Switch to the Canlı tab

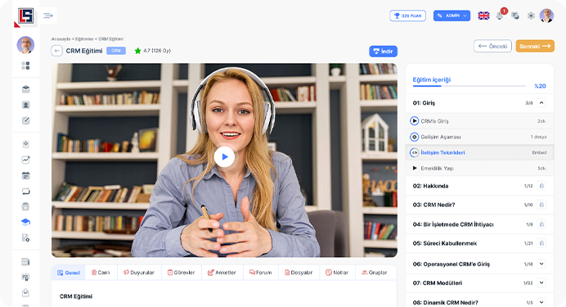pyautogui.click(x=101, y=273)
